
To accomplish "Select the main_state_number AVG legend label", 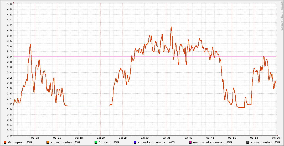I will click(213, 142).
